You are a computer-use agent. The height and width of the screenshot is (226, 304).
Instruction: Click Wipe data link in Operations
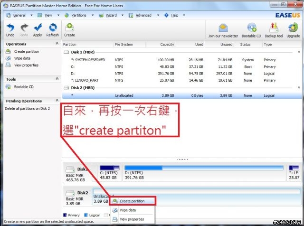22,58
